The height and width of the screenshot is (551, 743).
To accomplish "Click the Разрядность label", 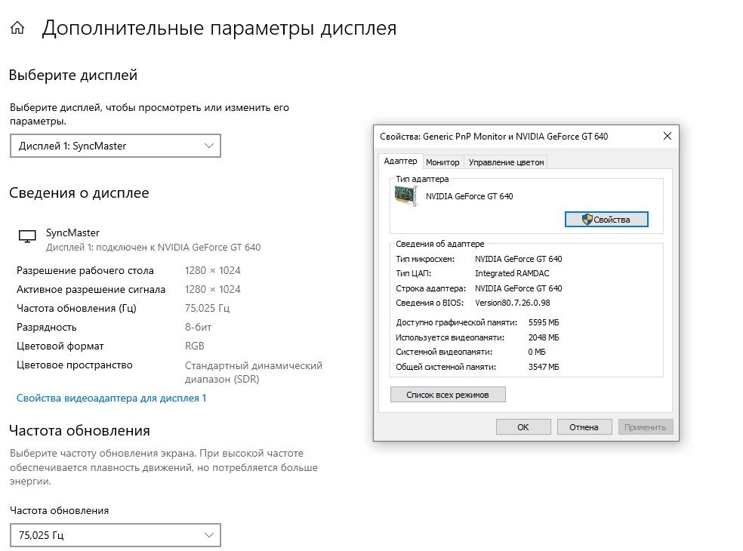I will click(x=47, y=328).
